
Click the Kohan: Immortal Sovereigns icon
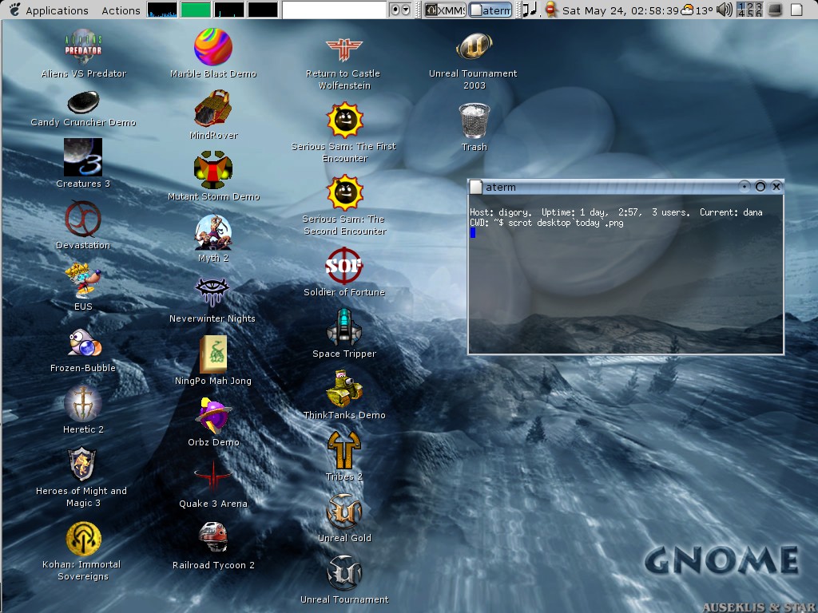pos(83,539)
